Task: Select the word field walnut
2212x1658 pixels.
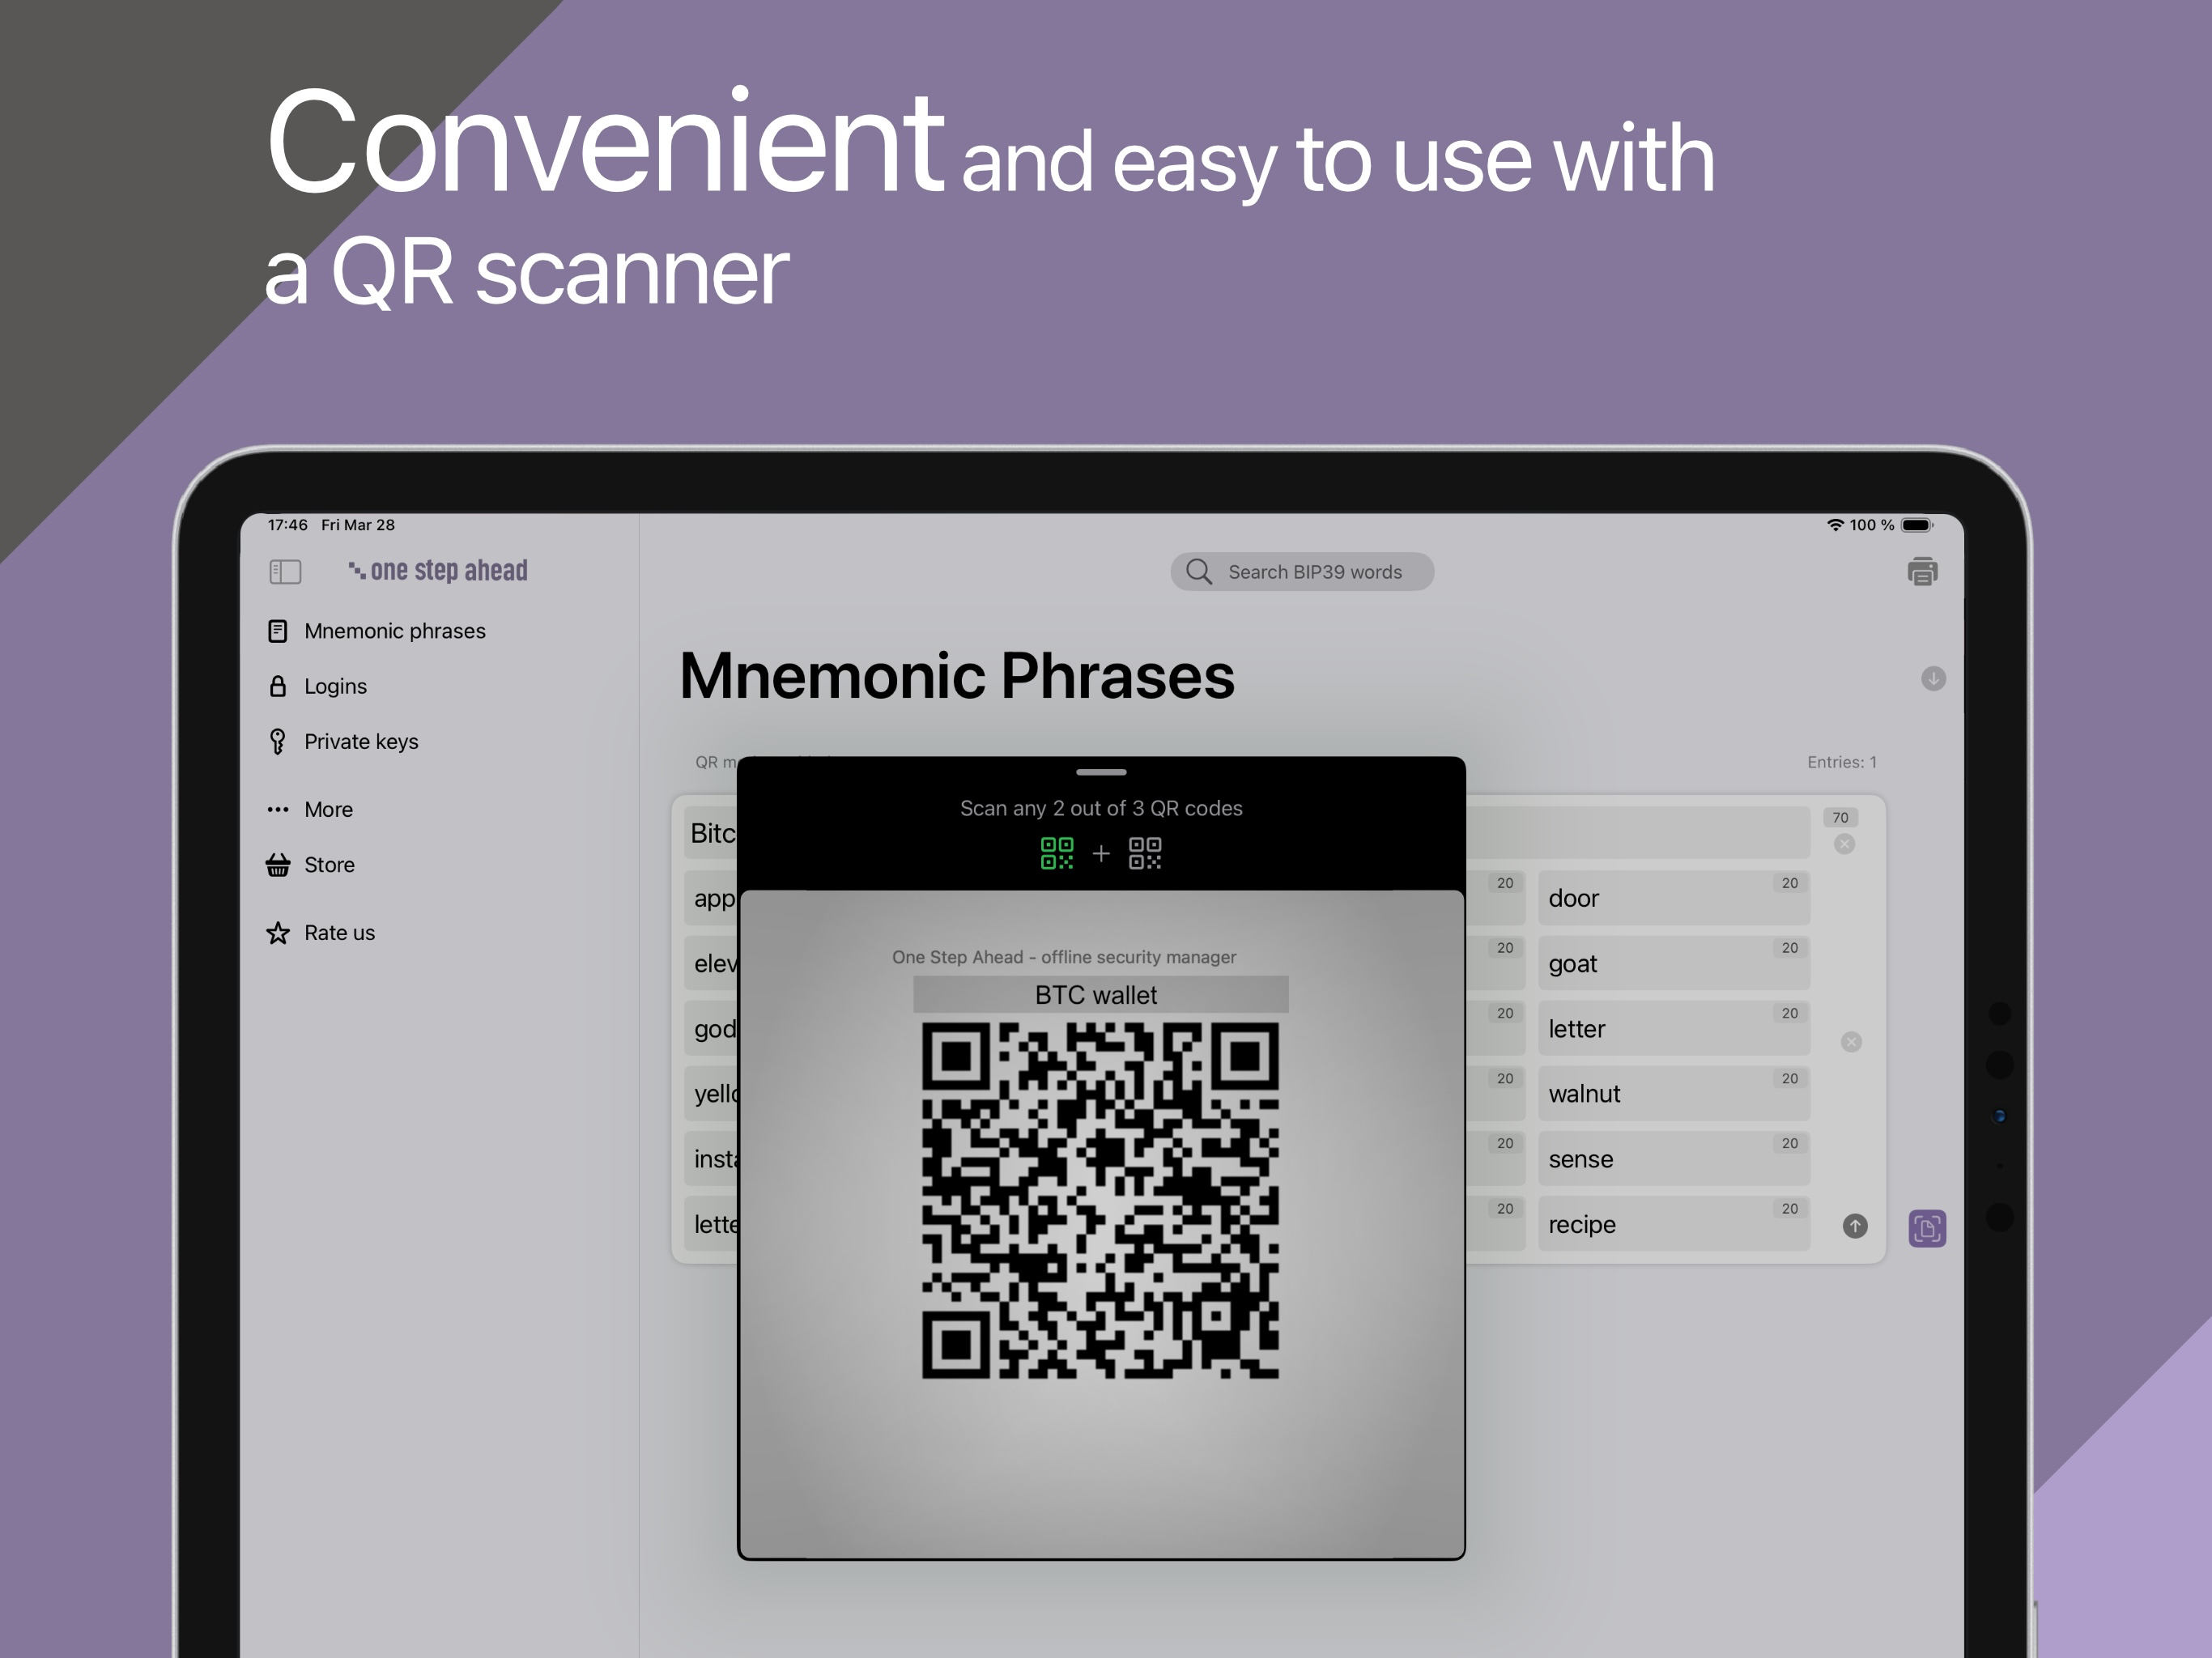Action: pos(1674,1093)
